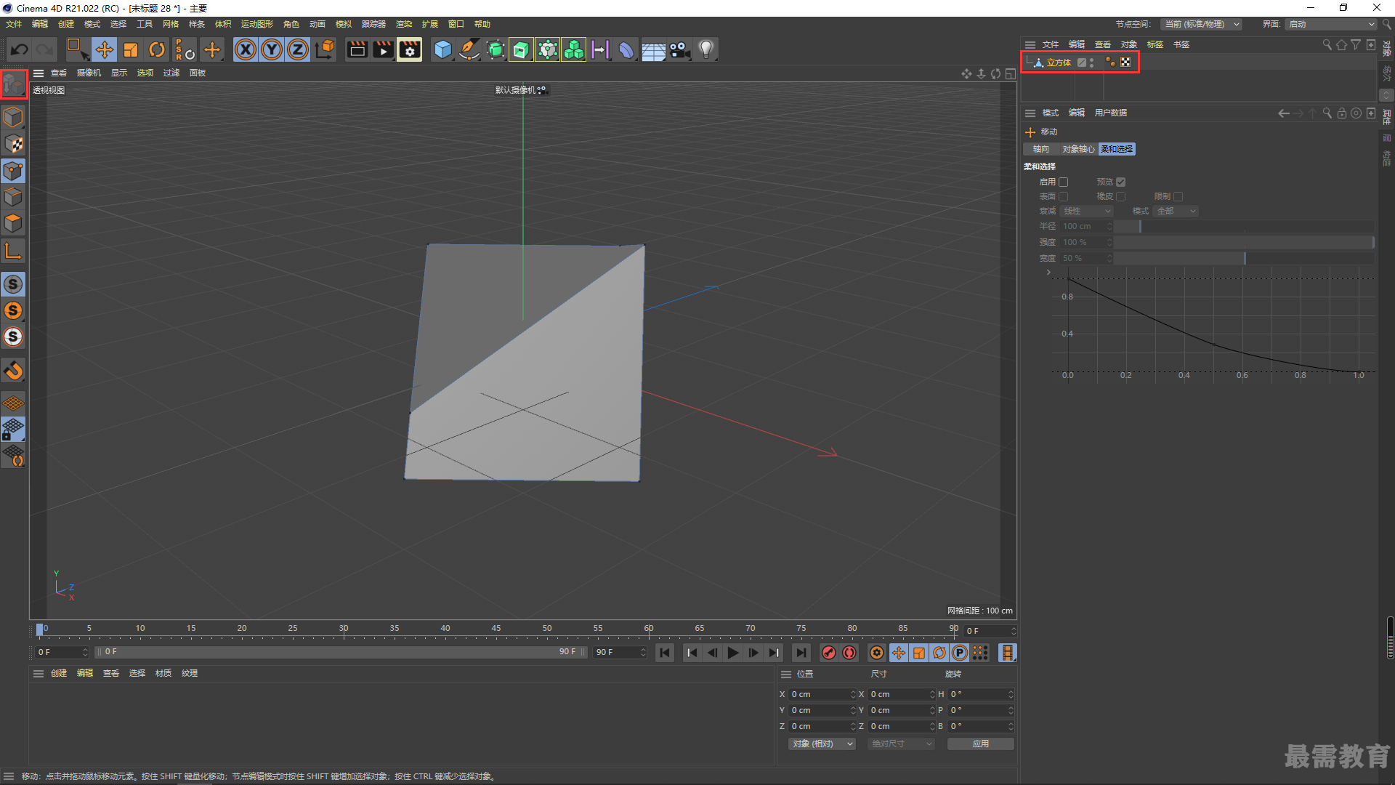Screen dimensions: 1395x785
Task: Render the current view icon
Action: tap(357, 49)
